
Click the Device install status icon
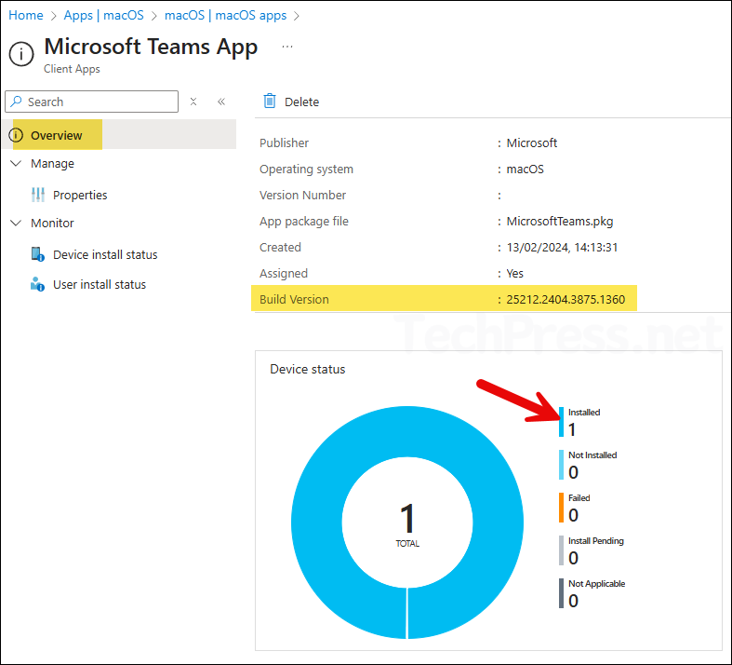[x=38, y=254]
